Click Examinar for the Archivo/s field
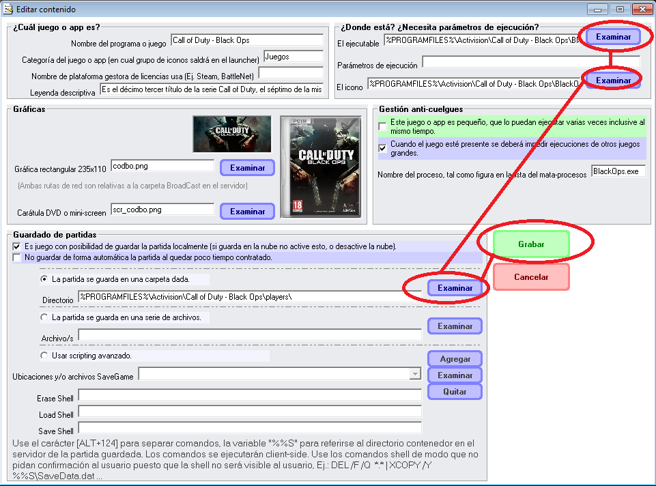This screenshot has width=656, height=486. [x=455, y=326]
